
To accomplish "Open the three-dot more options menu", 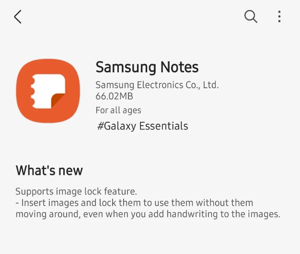I will point(279,16).
